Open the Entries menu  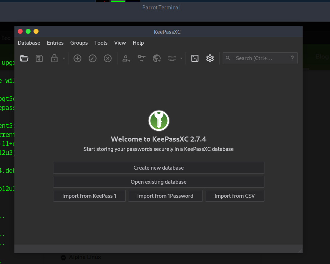coord(55,43)
